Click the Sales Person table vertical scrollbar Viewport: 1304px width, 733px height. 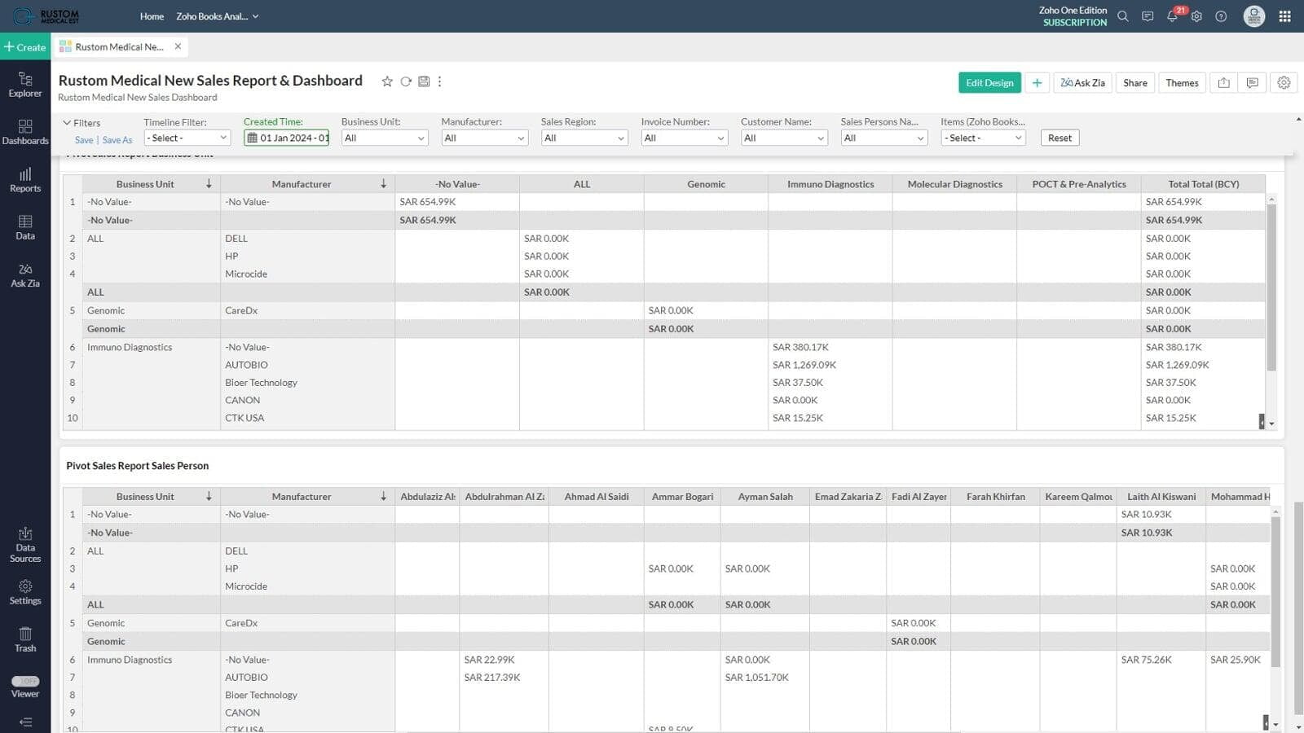1275,592
